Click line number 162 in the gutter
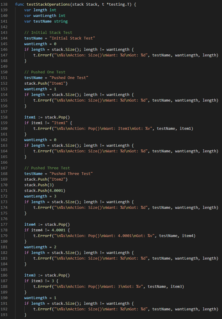This screenshot has width=222, height=319. point(4,140)
